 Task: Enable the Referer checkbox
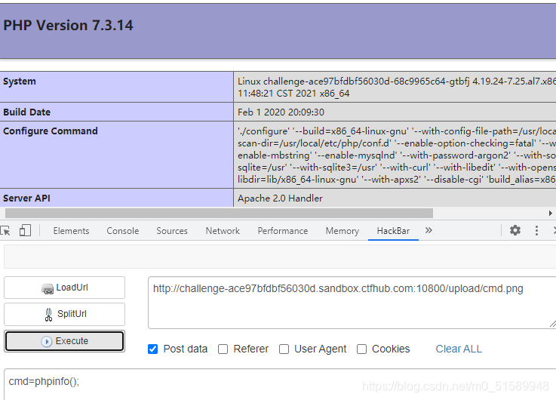click(223, 349)
